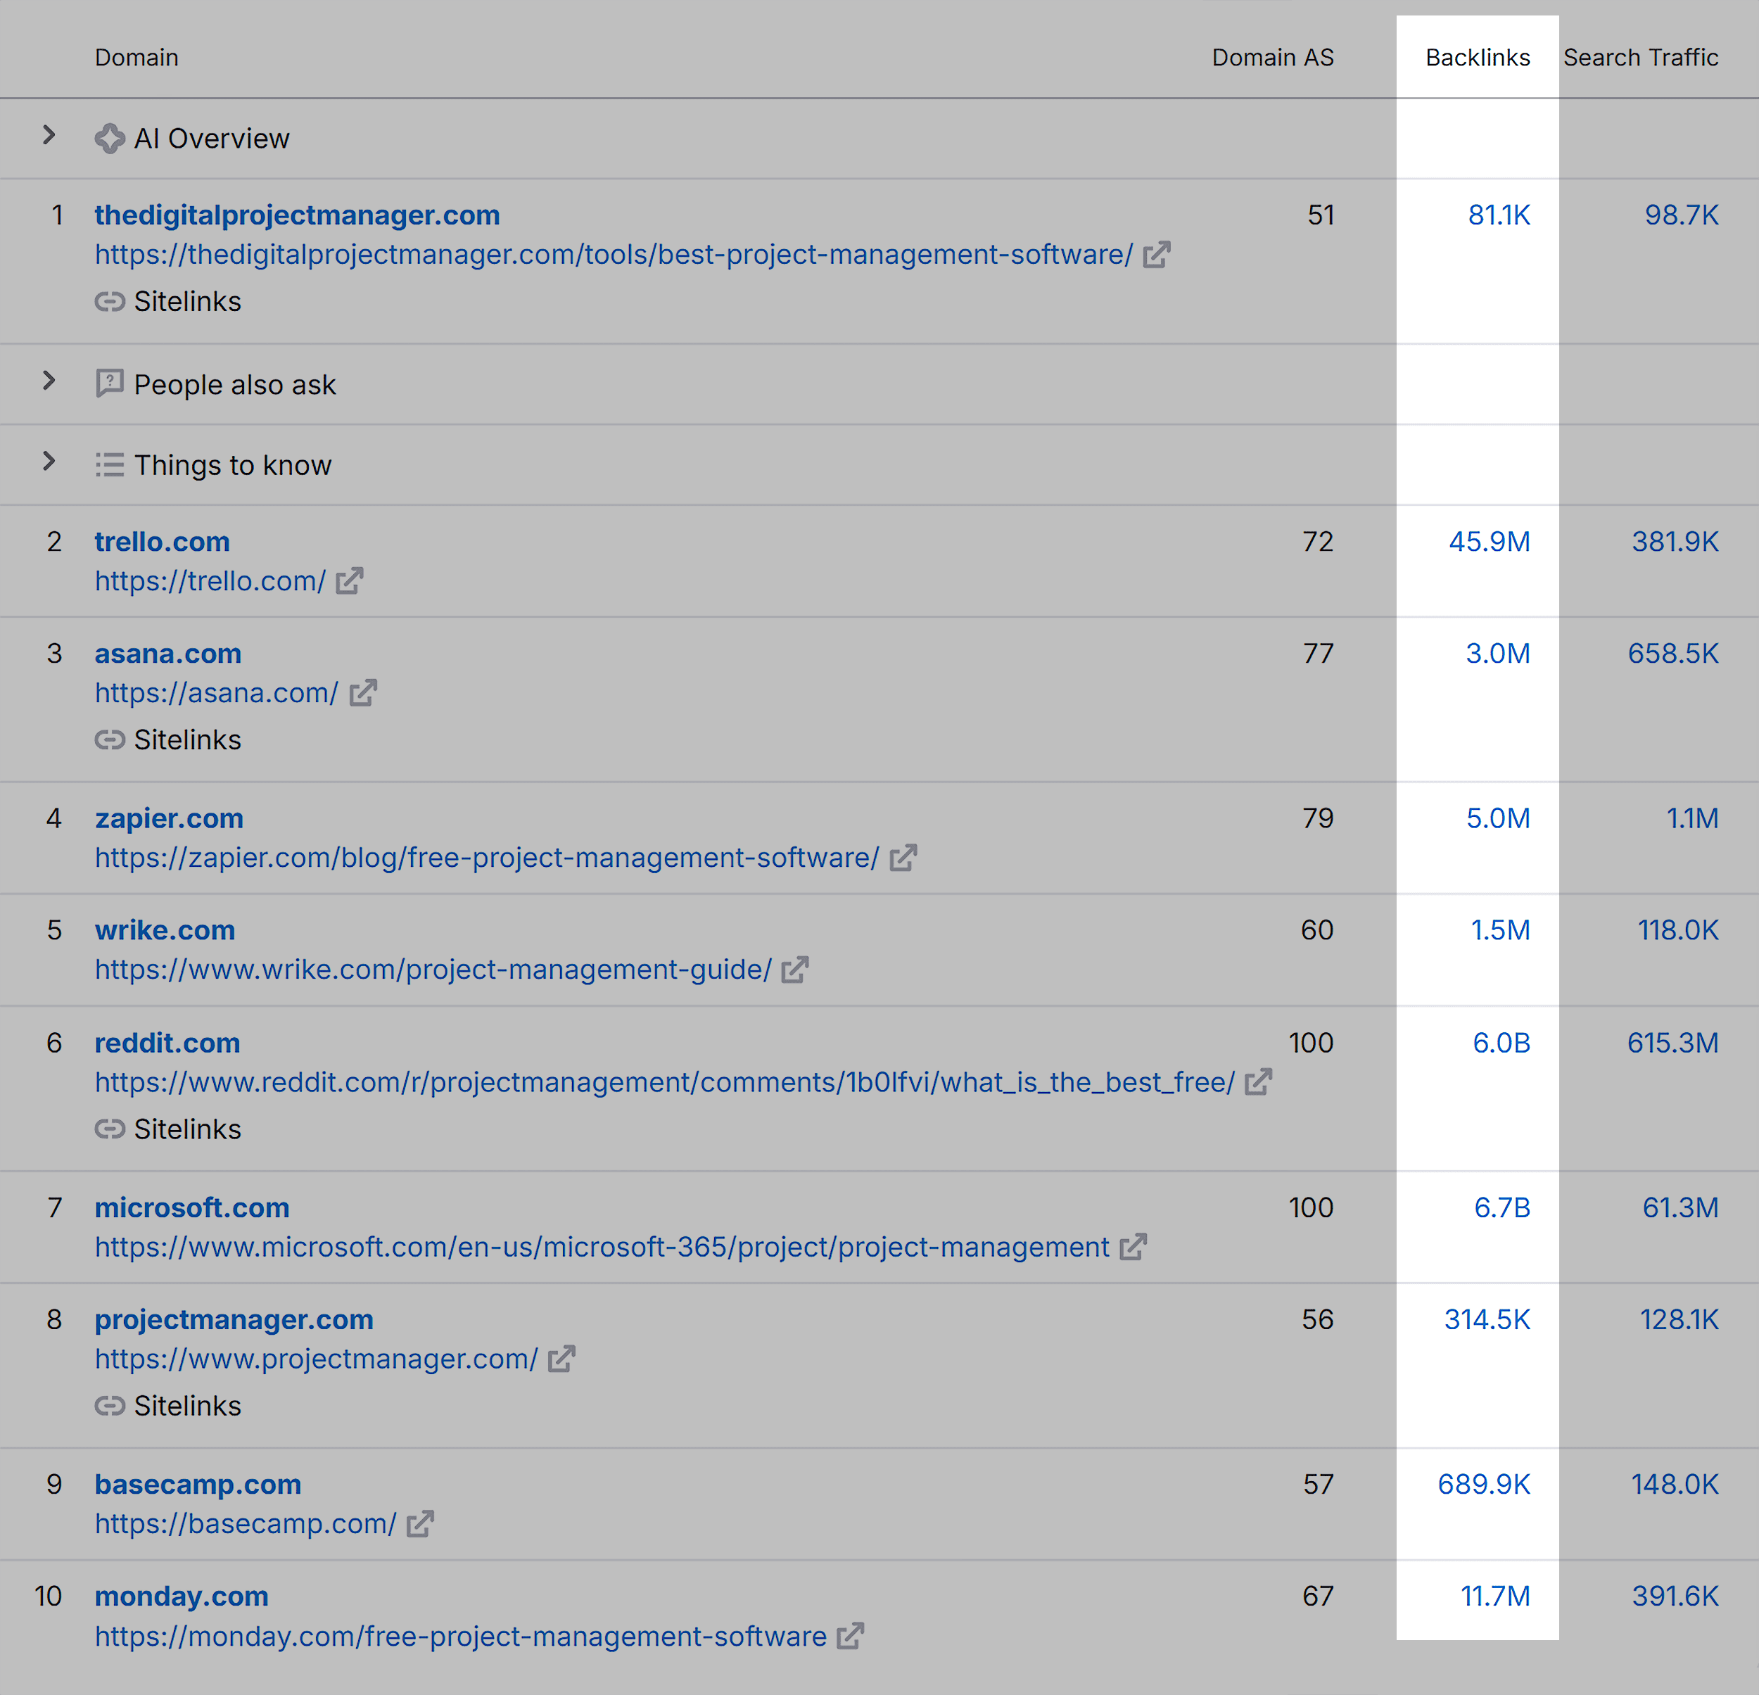Open monday.com free-project-management-software URL
The image size is (1759, 1695).
tap(460, 1637)
